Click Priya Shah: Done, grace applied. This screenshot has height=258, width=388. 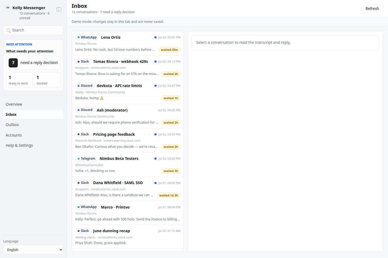(x=101, y=243)
